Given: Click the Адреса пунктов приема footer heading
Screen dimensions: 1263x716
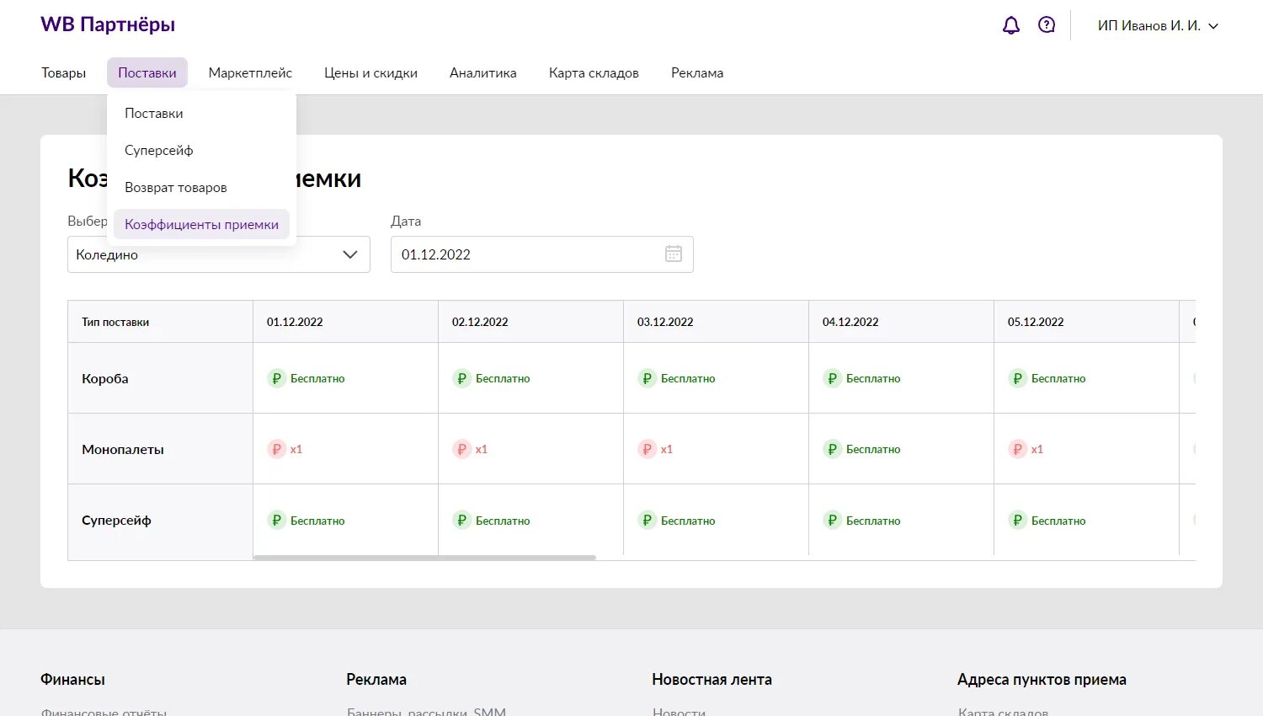Looking at the screenshot, I should [1042, 679].
